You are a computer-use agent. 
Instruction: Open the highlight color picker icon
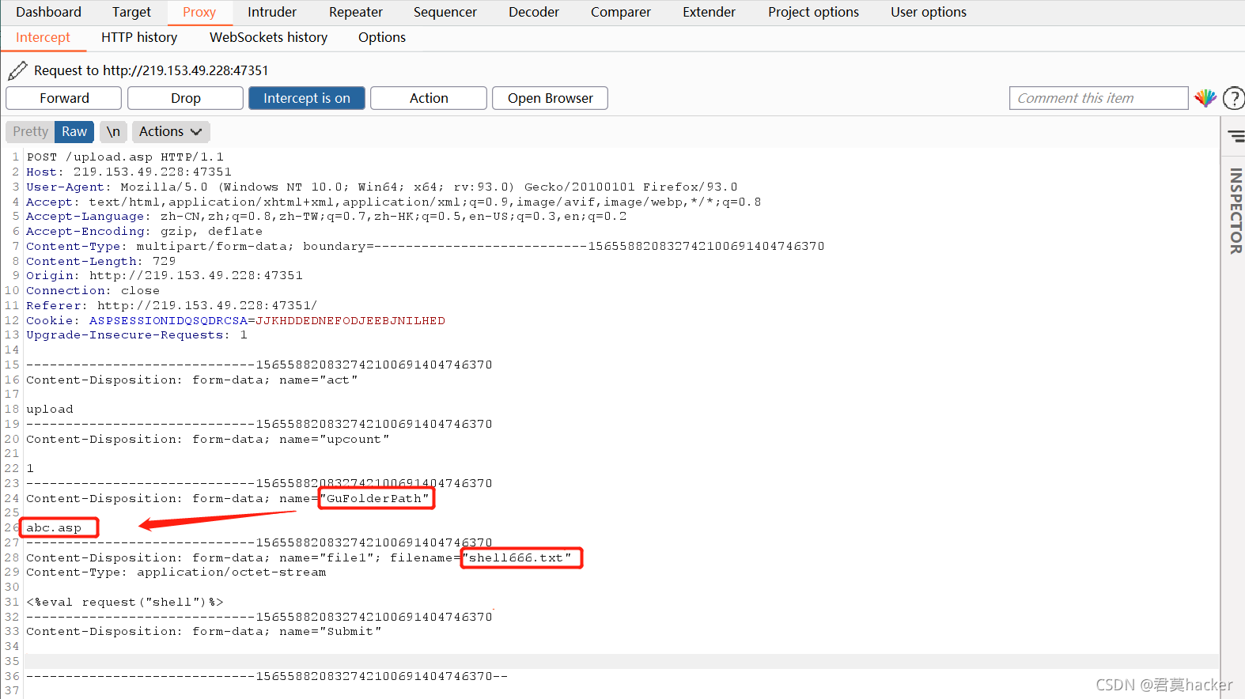click(x=1205, y=98)
